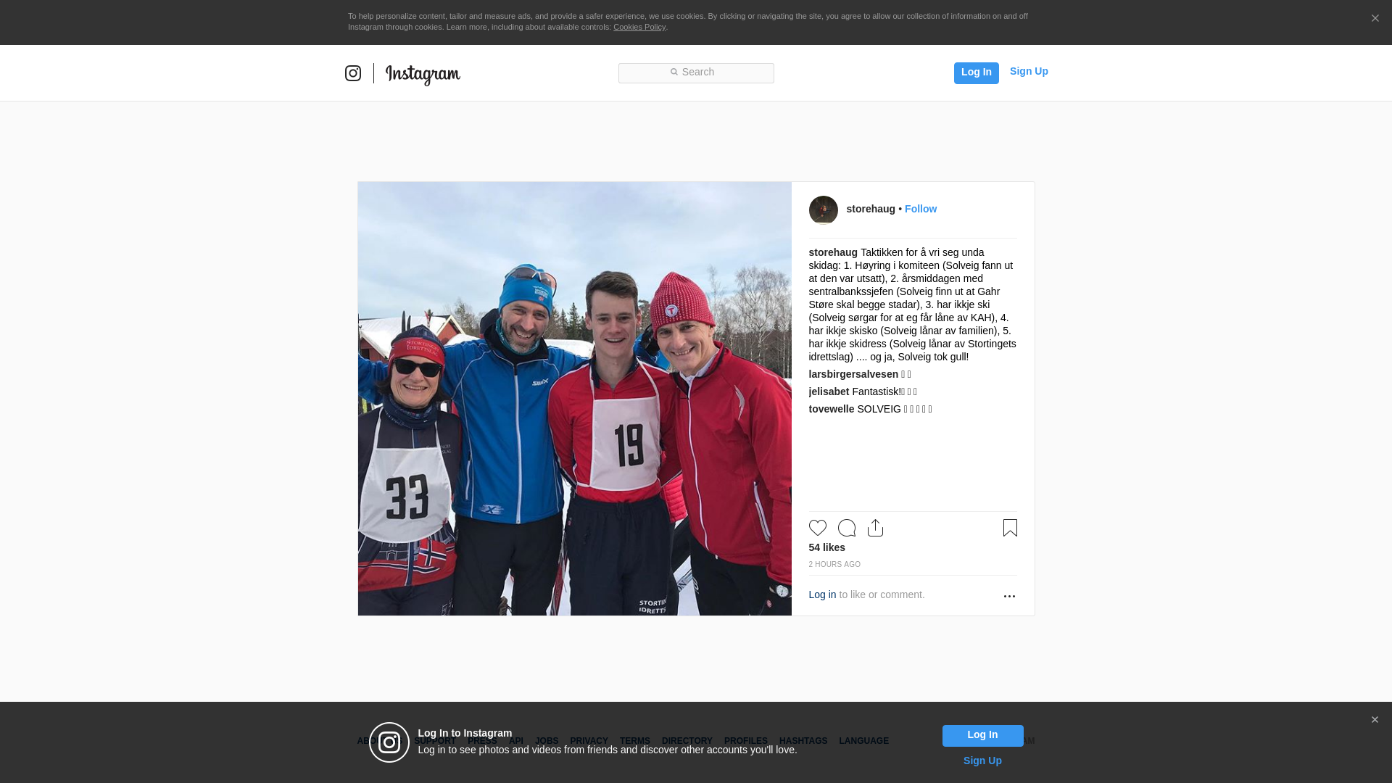Save the post with bookmark icon
This screenshot has height=783, width=1392.
pos(1010,528)
